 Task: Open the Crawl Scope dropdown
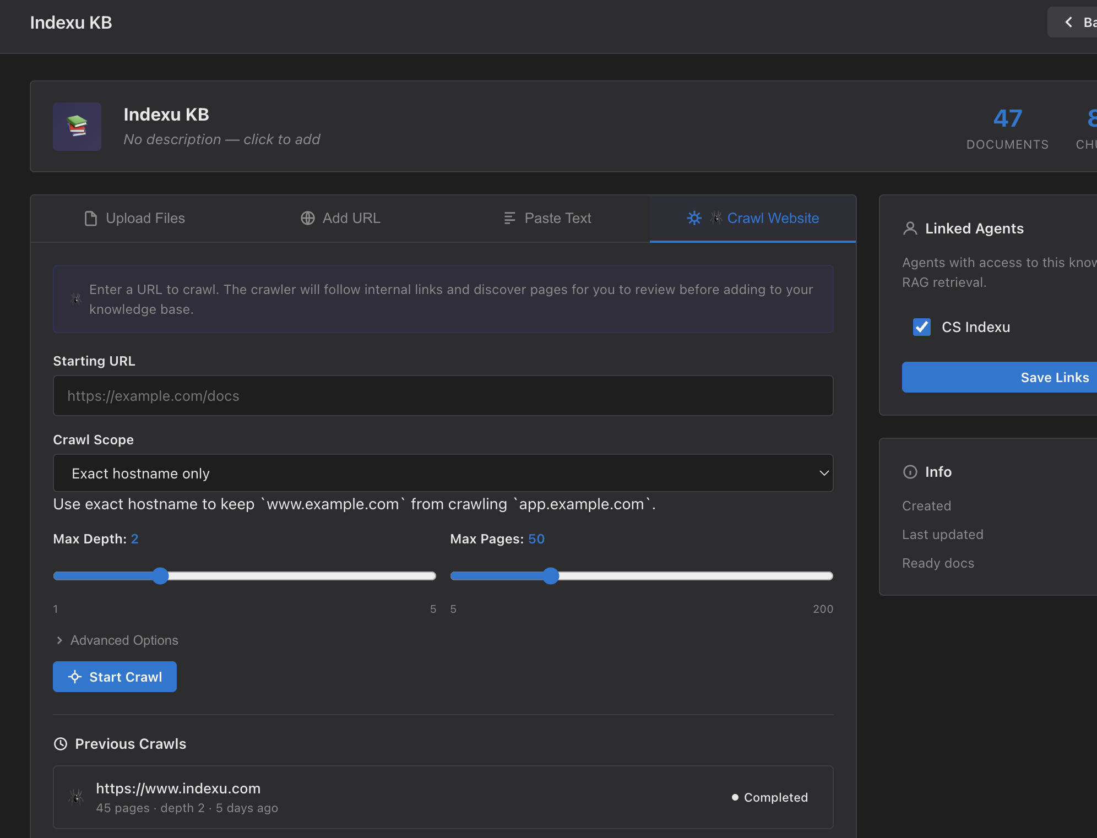[443, 473]
